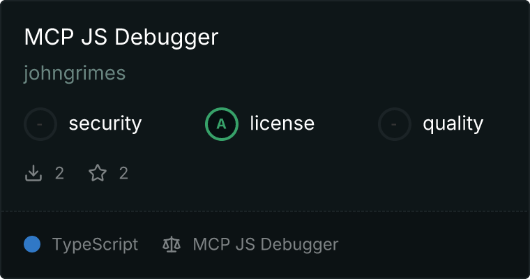Click the license label text
Screen dimensions: 530x279
pos(282,123)
